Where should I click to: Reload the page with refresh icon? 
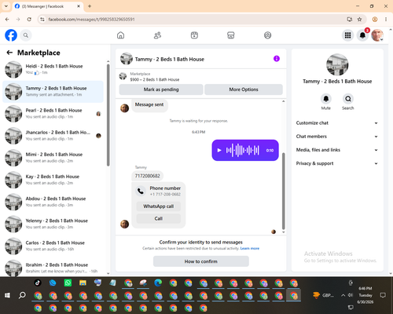tap(29, 20)
